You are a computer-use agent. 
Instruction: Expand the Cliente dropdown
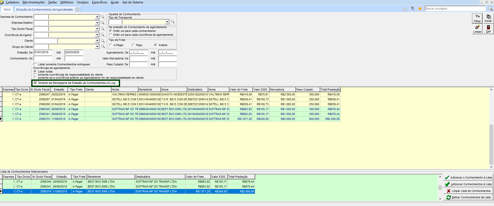(97, 41)
